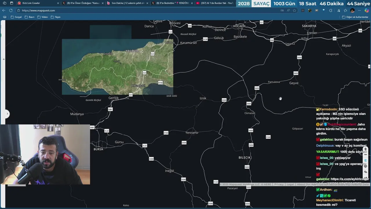This screenshot has height=209, width=371.
Task: Click the Geyve town label
Action: coord(294,83)
